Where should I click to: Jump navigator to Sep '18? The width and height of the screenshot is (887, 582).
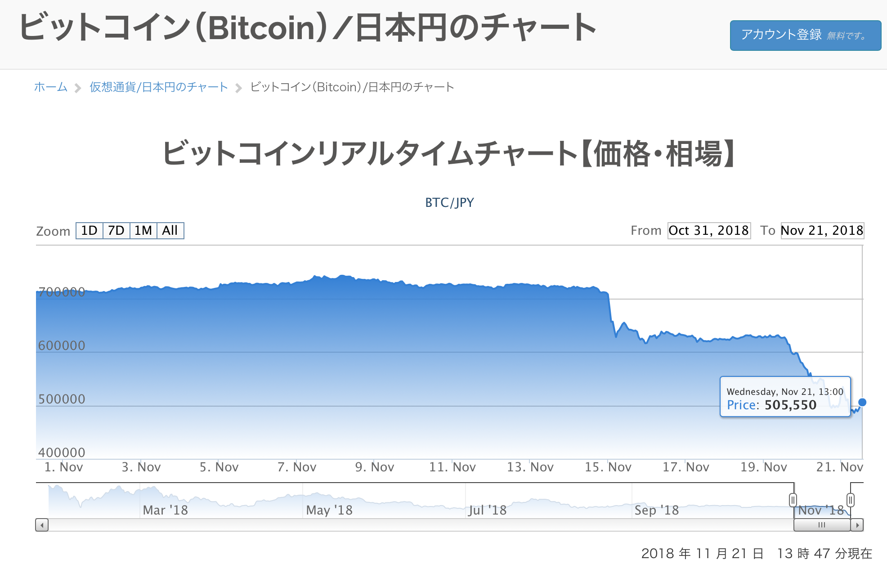[656, 510]
